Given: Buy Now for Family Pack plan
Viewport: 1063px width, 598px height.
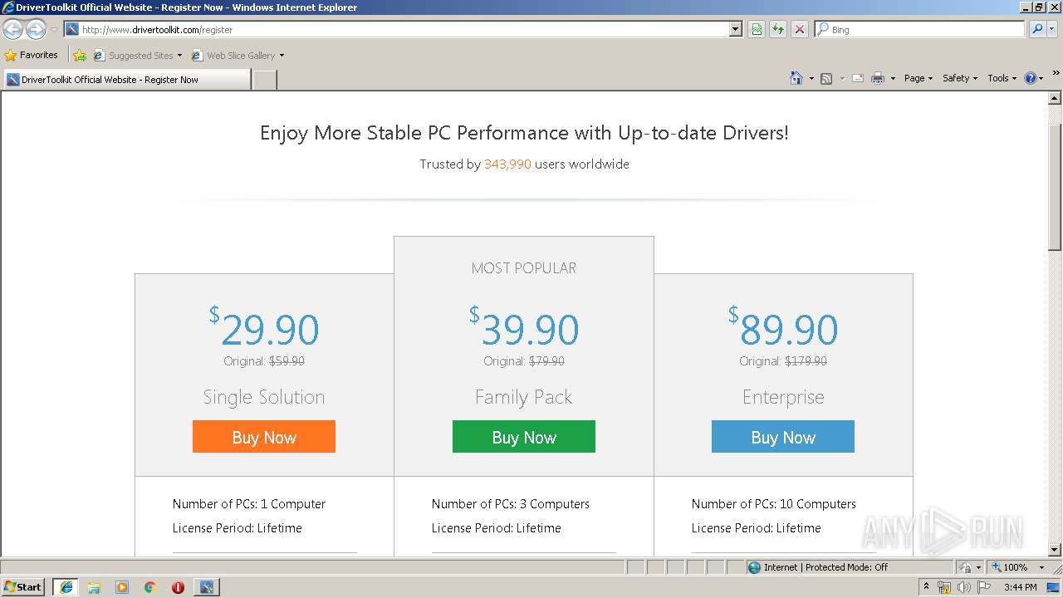Looking at the screenshot, I should [524, 437].
